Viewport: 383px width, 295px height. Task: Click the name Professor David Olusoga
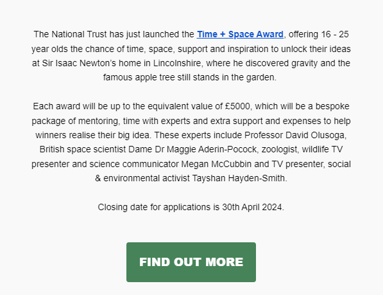click(294, 135)
